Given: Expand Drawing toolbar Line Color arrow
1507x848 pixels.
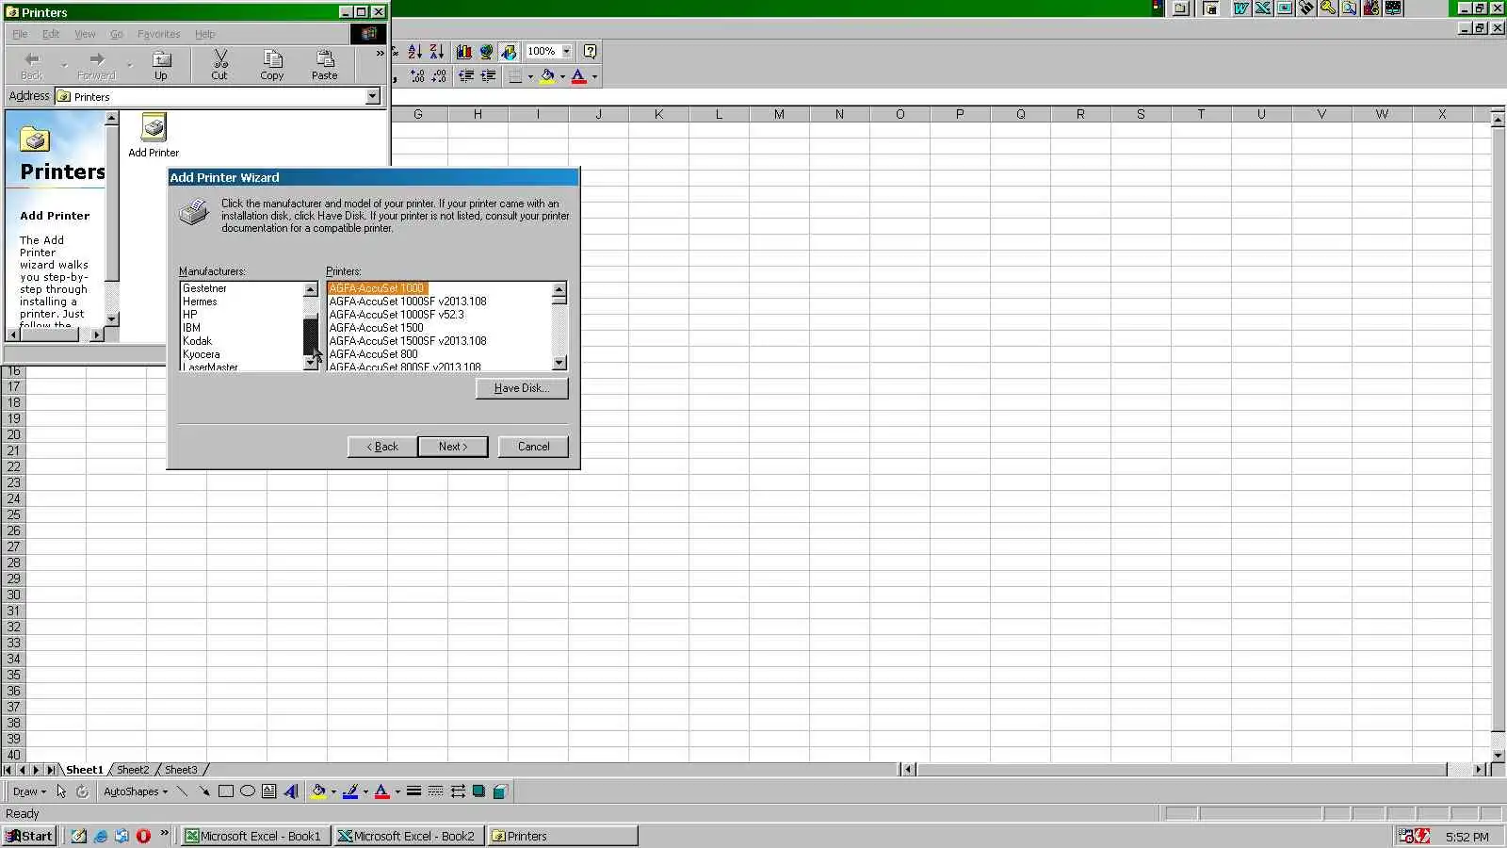Looking at the screenshot, I should coord(365,791).
